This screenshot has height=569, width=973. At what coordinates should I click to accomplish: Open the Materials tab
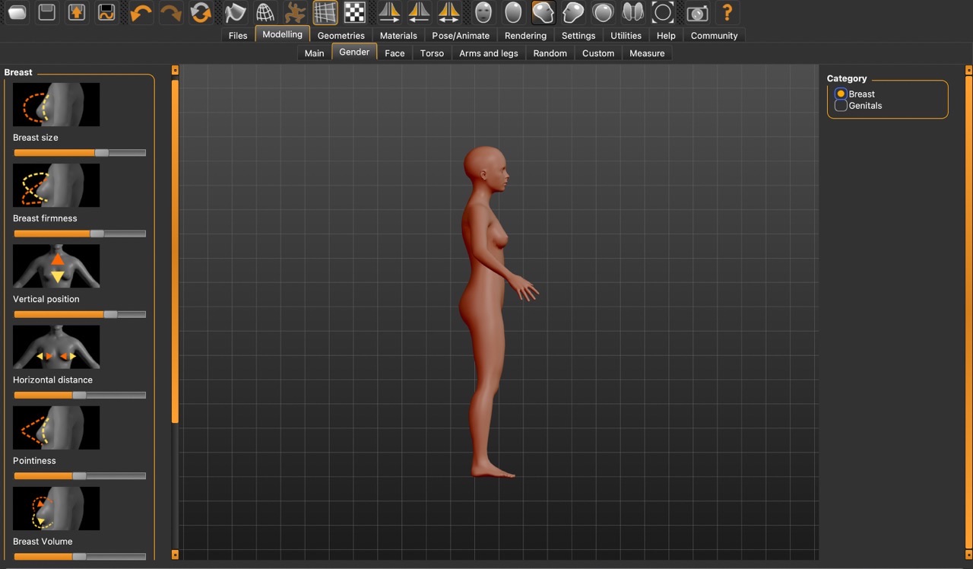[x=398, y=36]
